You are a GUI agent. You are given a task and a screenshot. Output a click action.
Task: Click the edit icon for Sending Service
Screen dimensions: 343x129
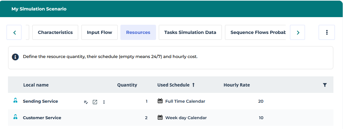pos(86,102)
